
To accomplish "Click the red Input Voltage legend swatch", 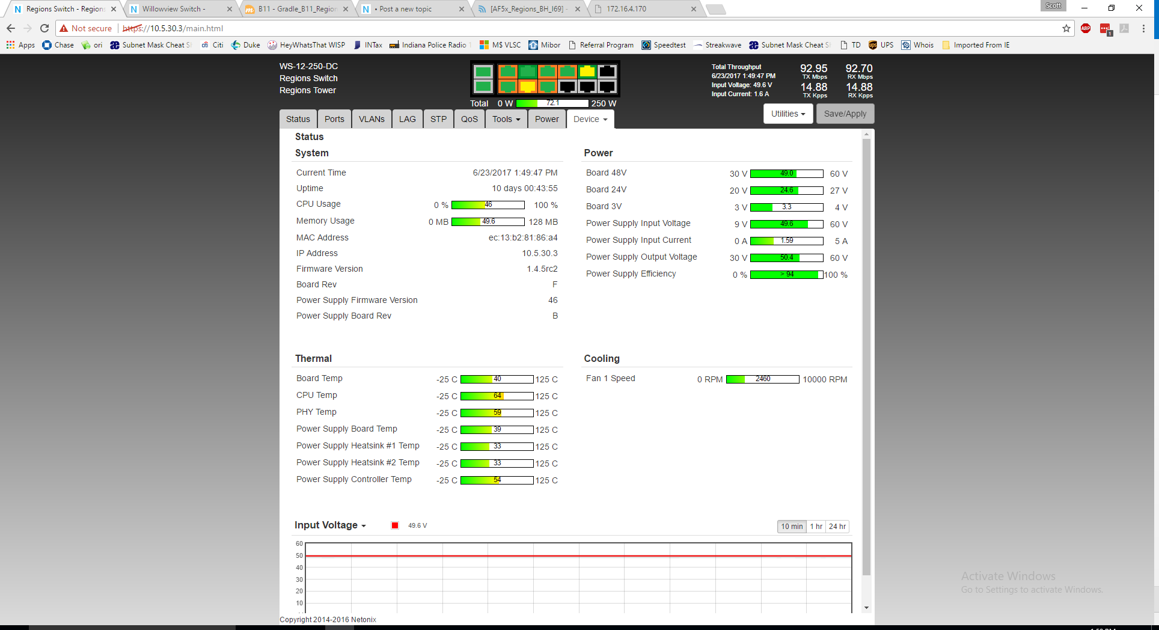I will click(x=395, y=525).
